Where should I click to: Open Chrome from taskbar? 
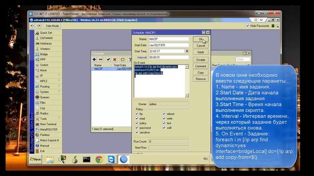pos(99,159)
